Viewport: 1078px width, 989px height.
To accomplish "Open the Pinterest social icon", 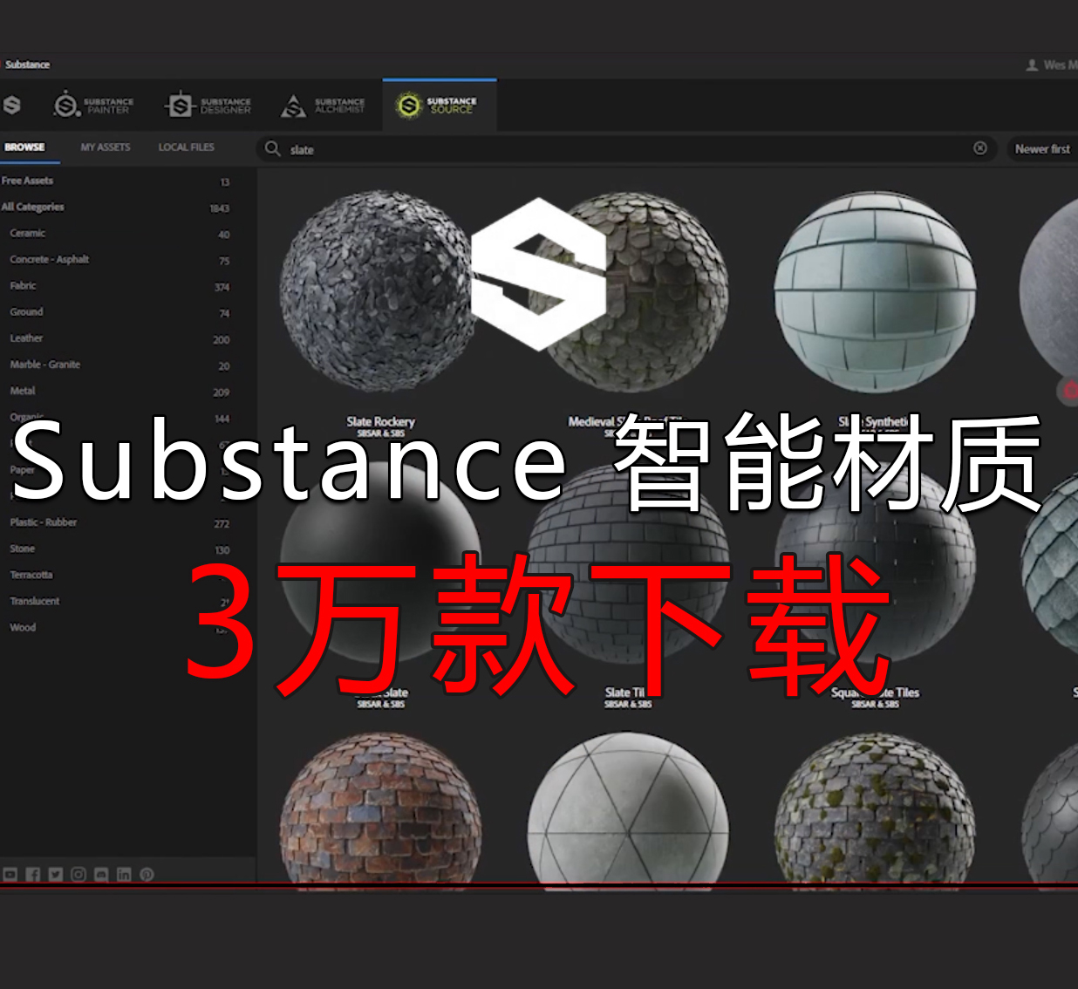I will [147, 874].
